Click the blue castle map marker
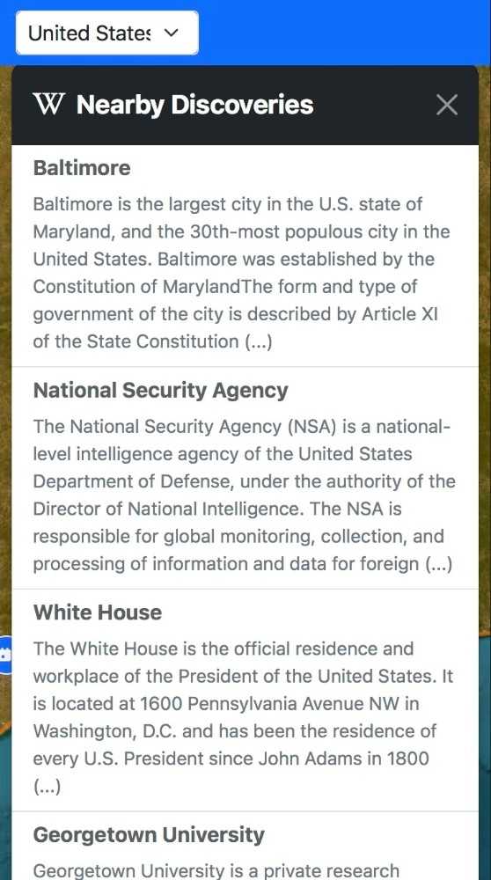491x880 pixels. point(5,655)
